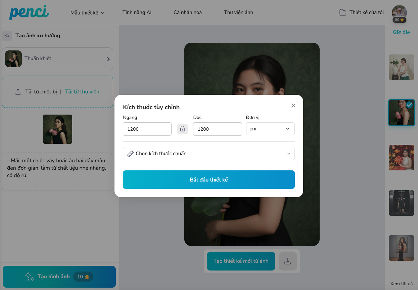Close the Kích thước tùy chỉnh dialog
Viewport: 418px width, 290px height.
293,106
